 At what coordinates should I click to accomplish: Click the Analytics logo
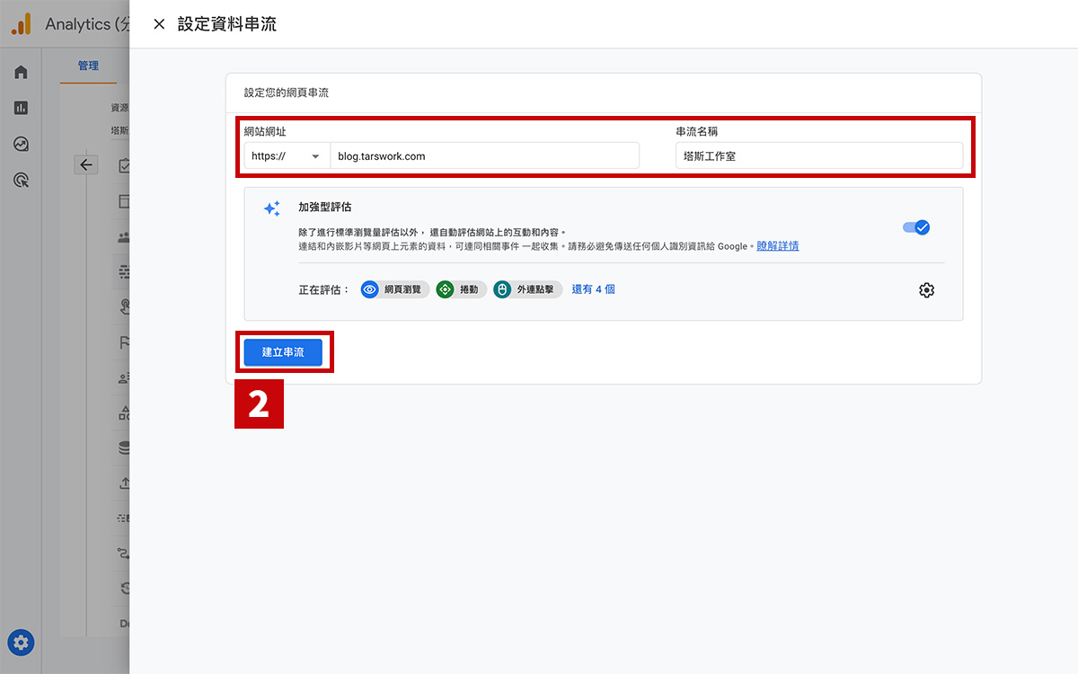point(21,24)
